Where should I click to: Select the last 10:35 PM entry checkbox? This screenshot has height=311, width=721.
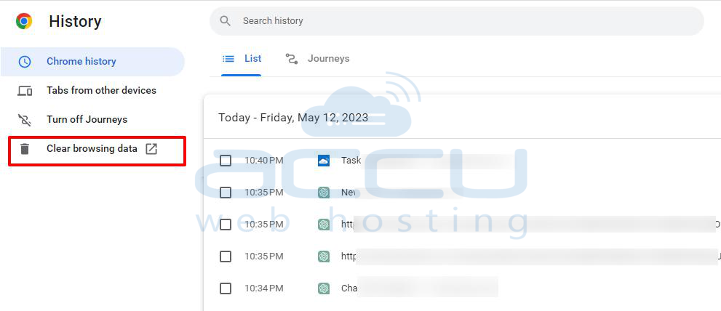coord(226,257)
